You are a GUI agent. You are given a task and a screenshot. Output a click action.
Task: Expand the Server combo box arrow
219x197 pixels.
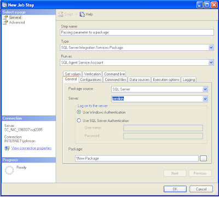(205, 99)
